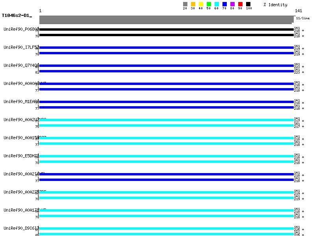Click the cyan UniRef90_E5DHZ4 top alignment bar
This screenshot has width=315, height=236.
(166, 156)
